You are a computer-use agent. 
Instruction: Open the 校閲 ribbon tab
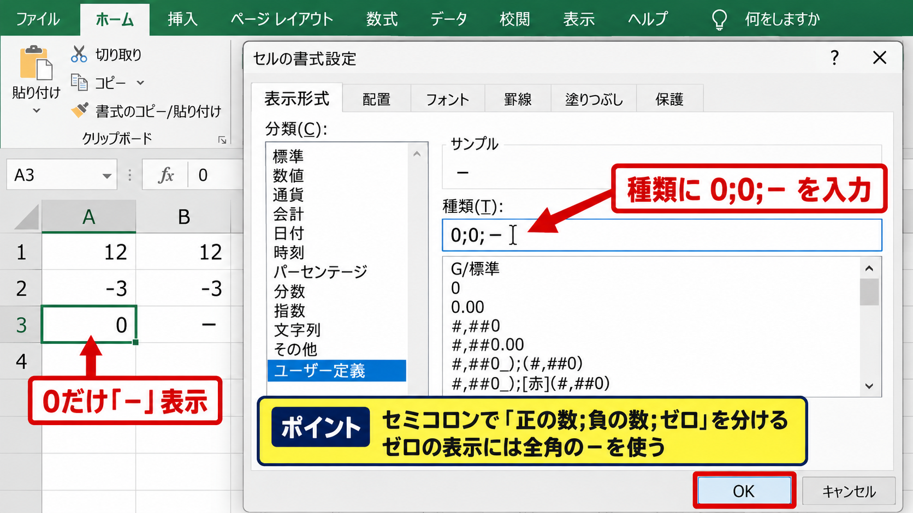tap(515, 19)
